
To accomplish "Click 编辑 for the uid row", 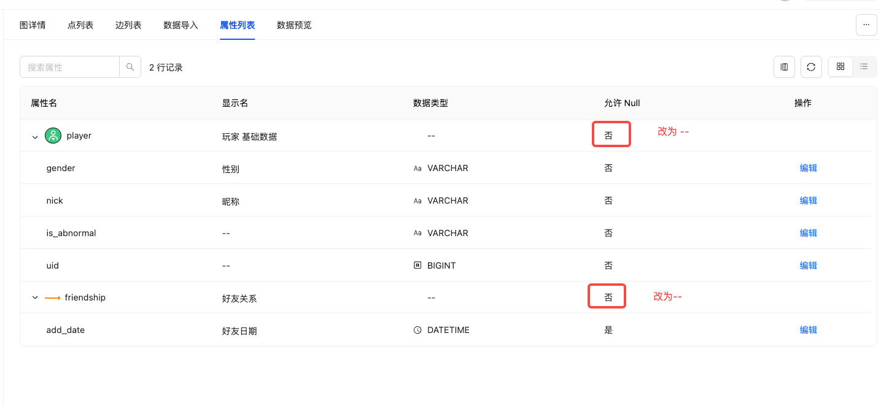I will click(x=808, y=266).
